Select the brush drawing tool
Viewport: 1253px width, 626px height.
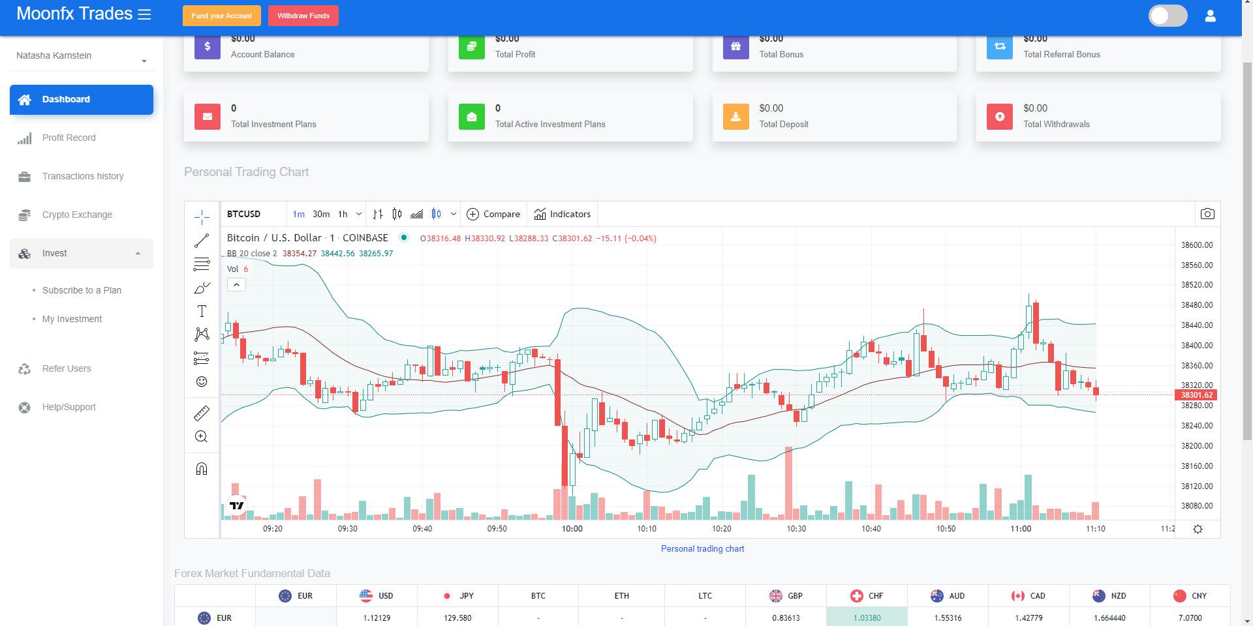point(202,288)
